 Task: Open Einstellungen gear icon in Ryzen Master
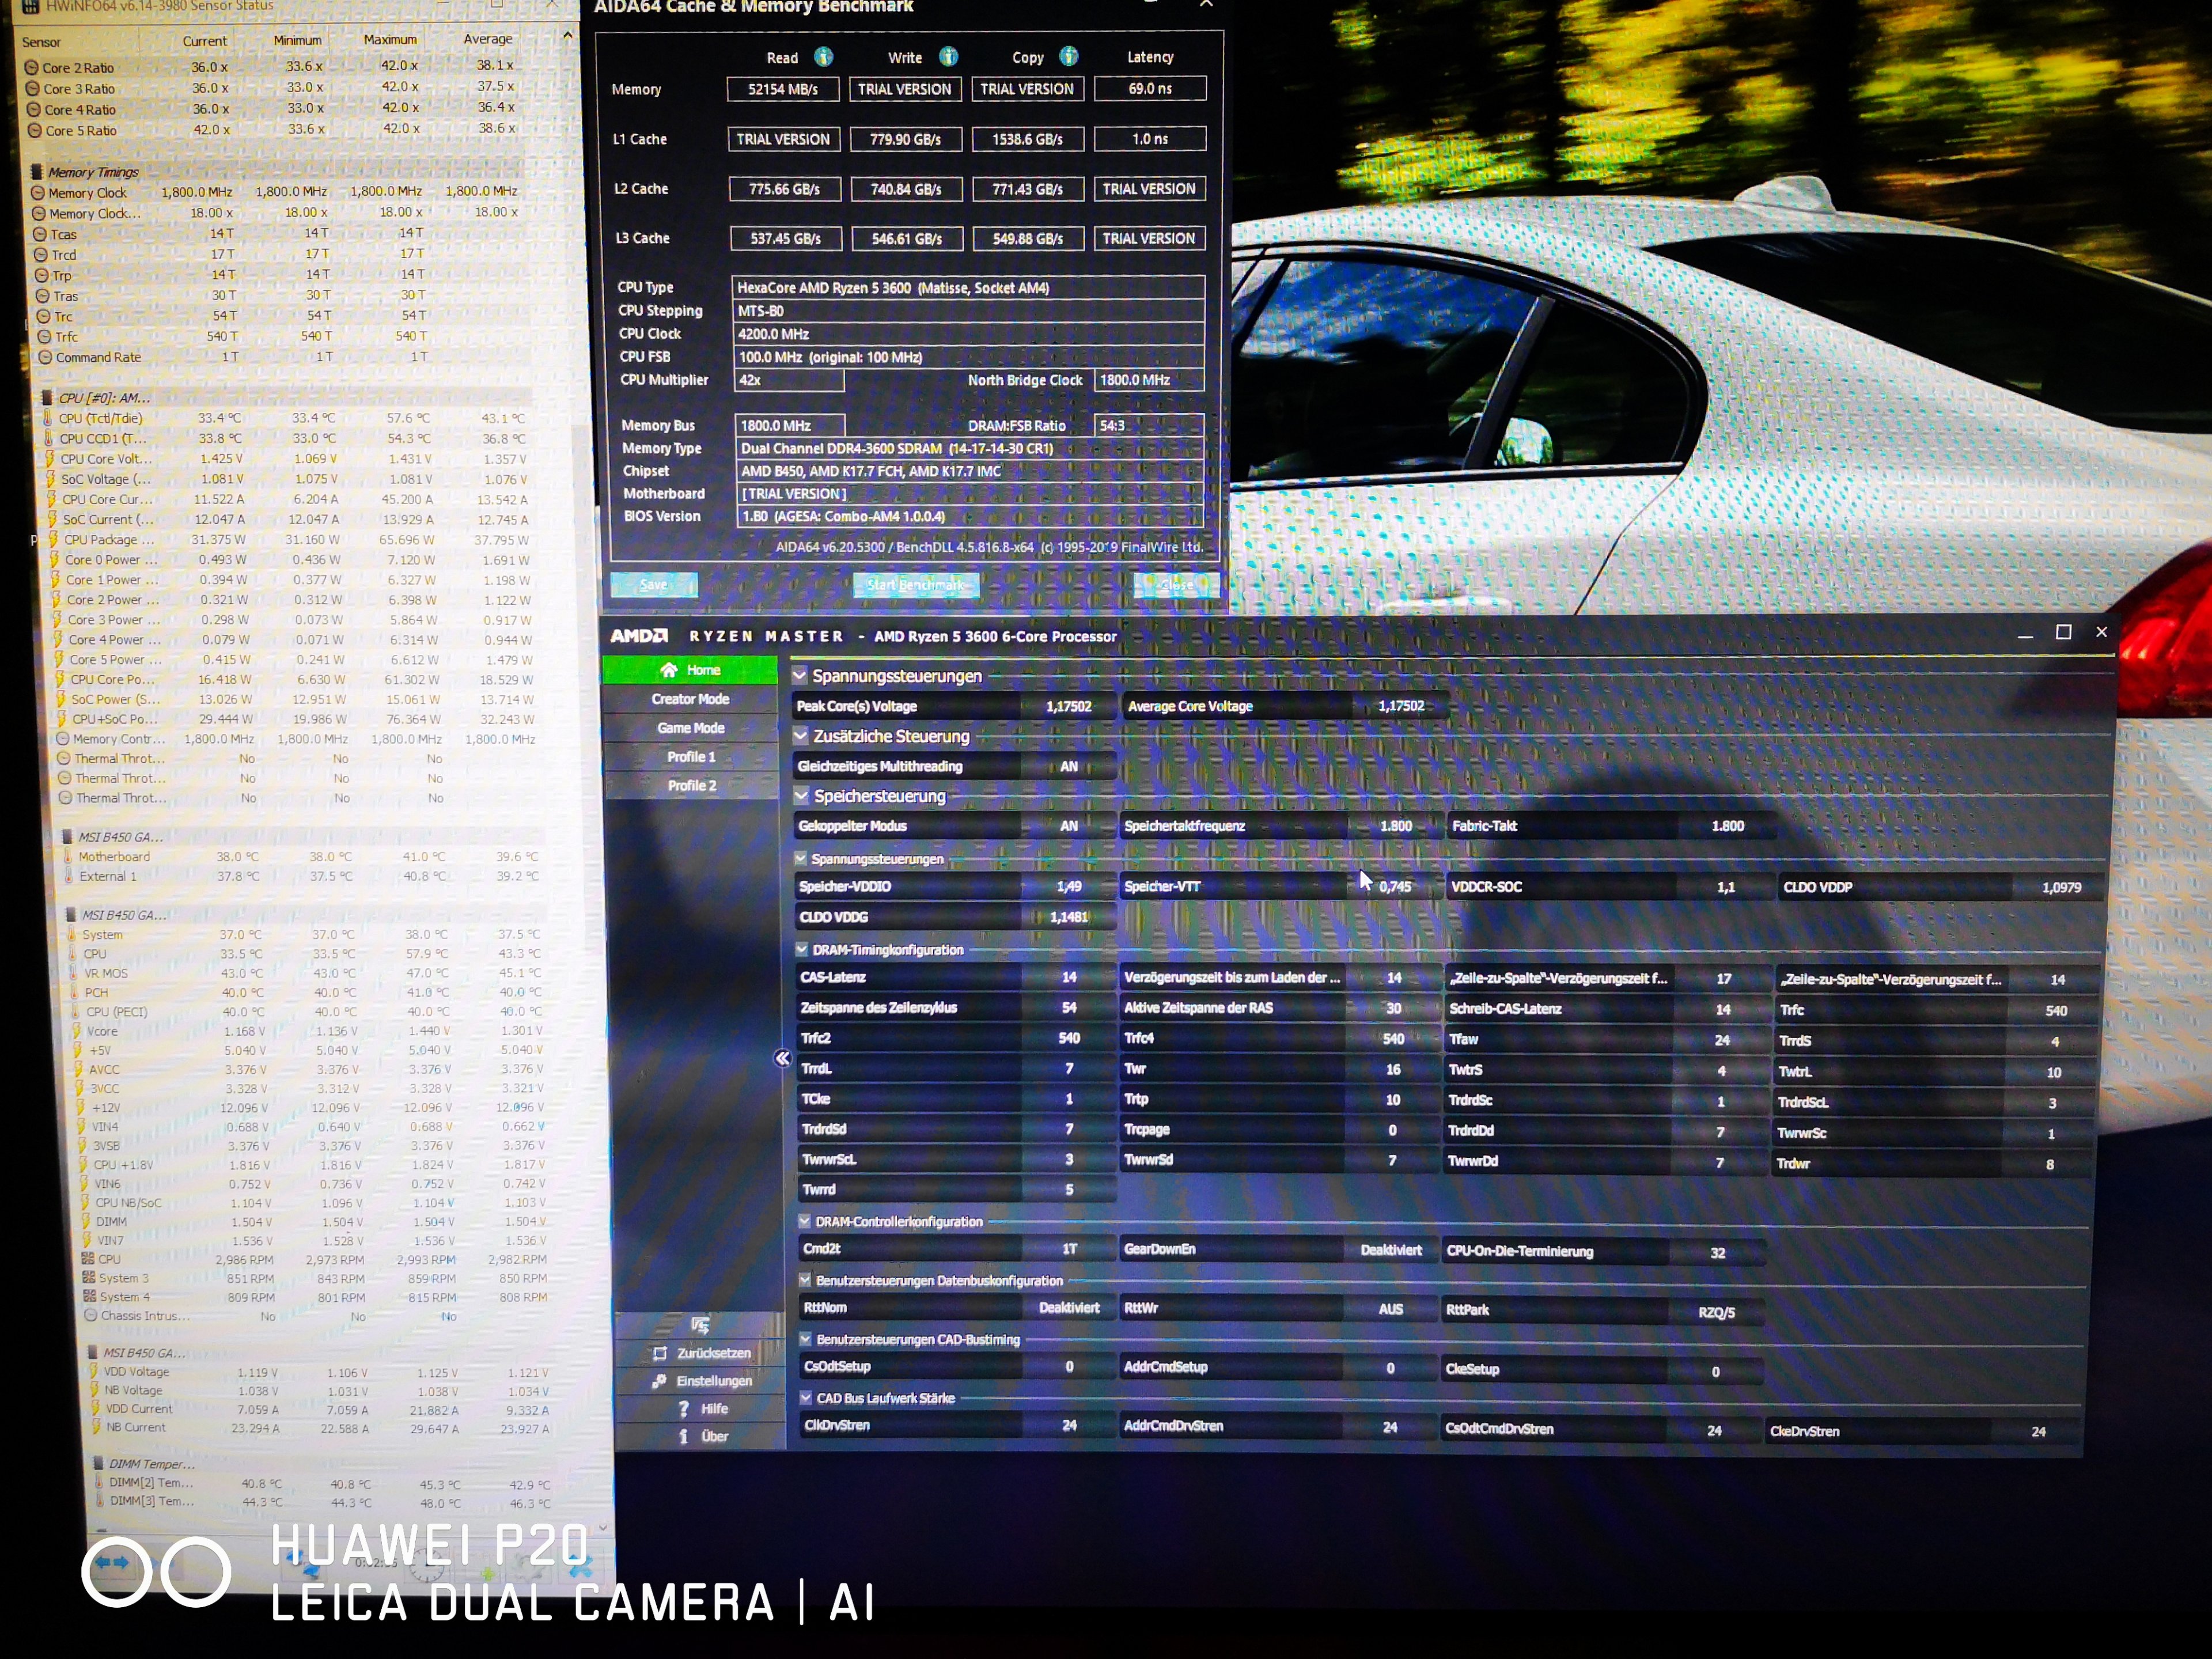(660, 1381)
